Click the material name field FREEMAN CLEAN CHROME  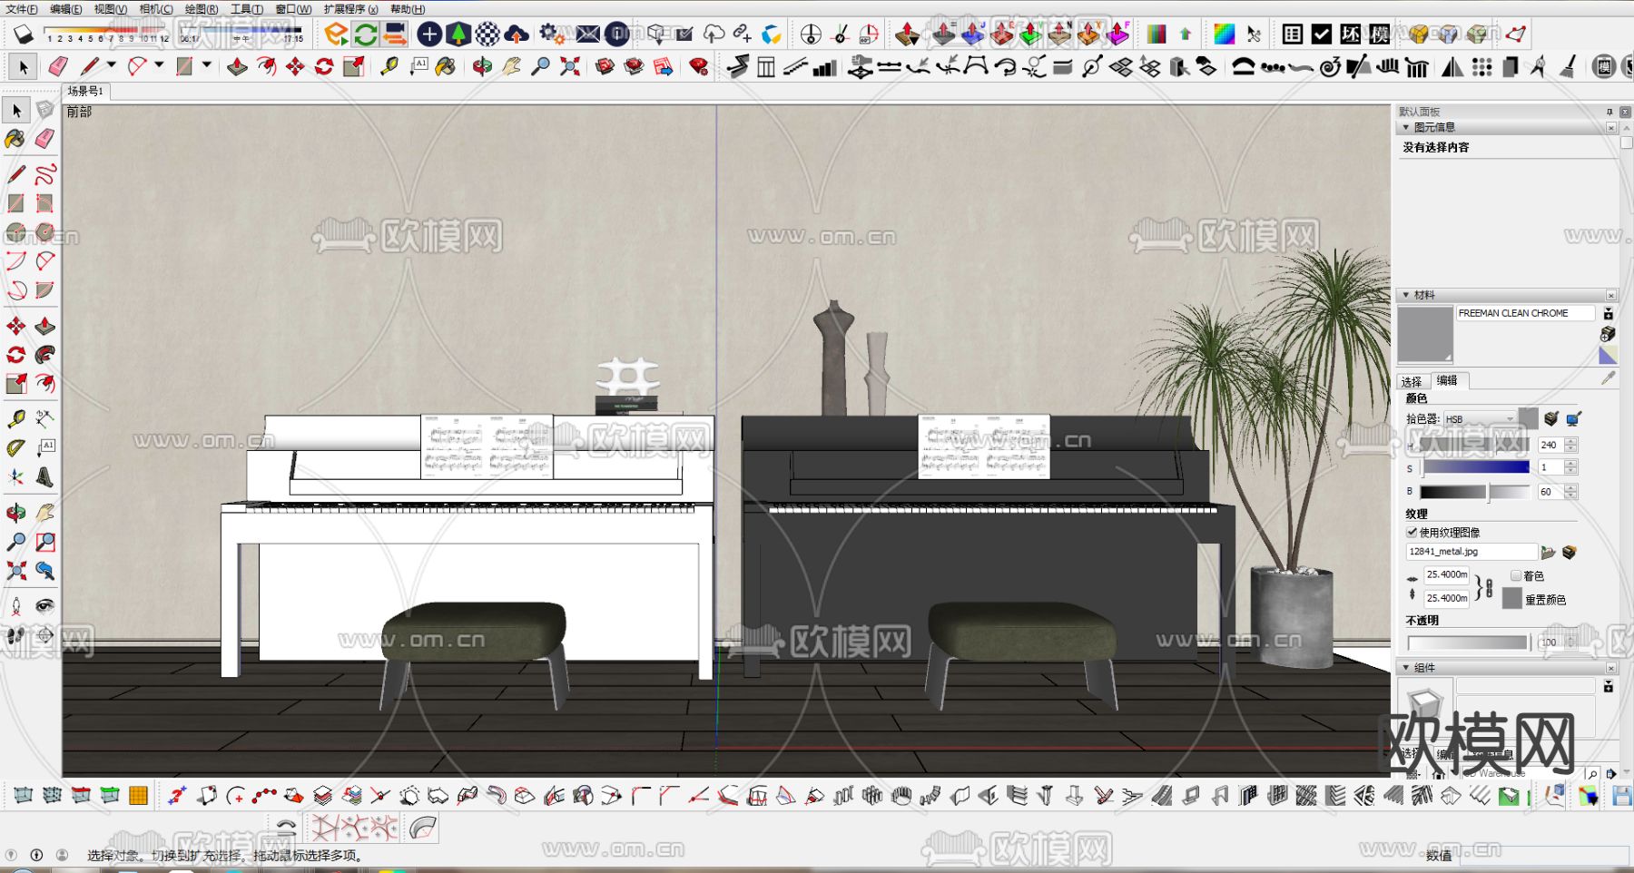pyautogui.click(x=1524, y=313)
